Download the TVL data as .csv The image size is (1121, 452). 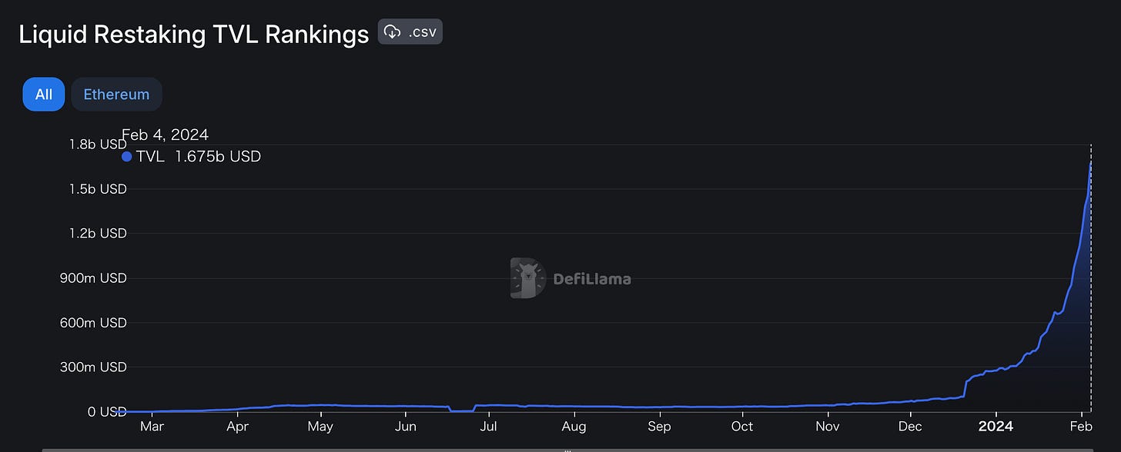point(410,32)
